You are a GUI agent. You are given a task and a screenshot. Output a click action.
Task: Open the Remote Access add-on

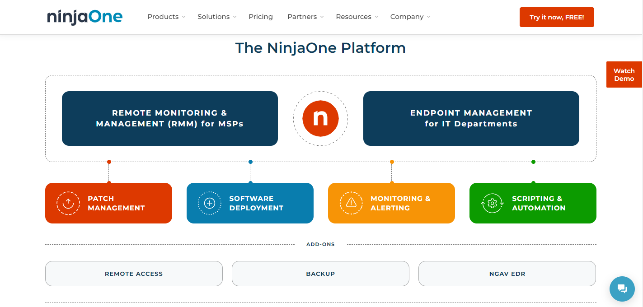pos(134,274)
